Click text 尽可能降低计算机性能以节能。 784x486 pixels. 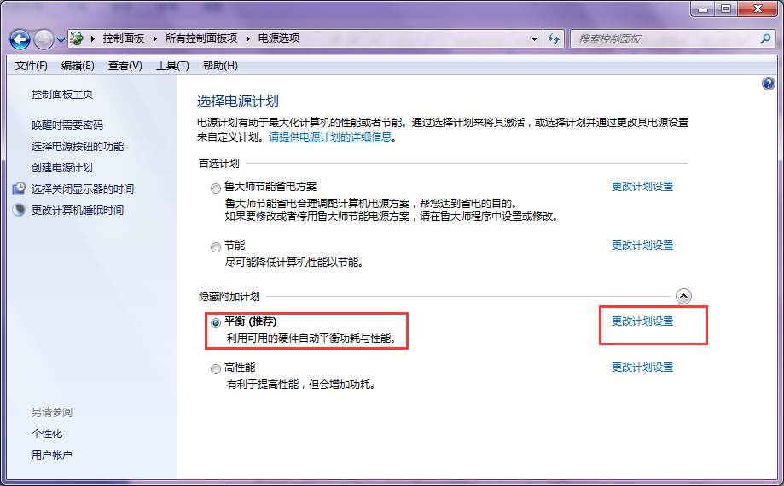(294, 263)
